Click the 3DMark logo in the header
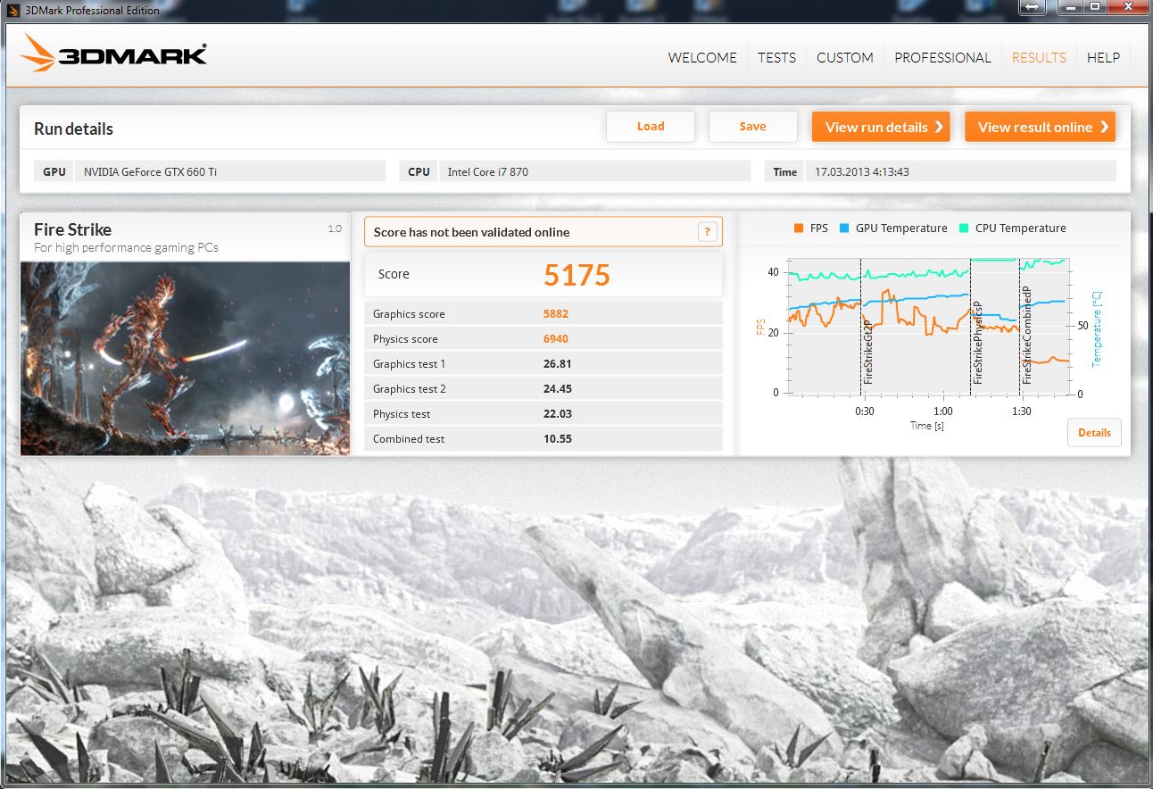Screen dimensions: 1153x789 [x=113, y=53]
